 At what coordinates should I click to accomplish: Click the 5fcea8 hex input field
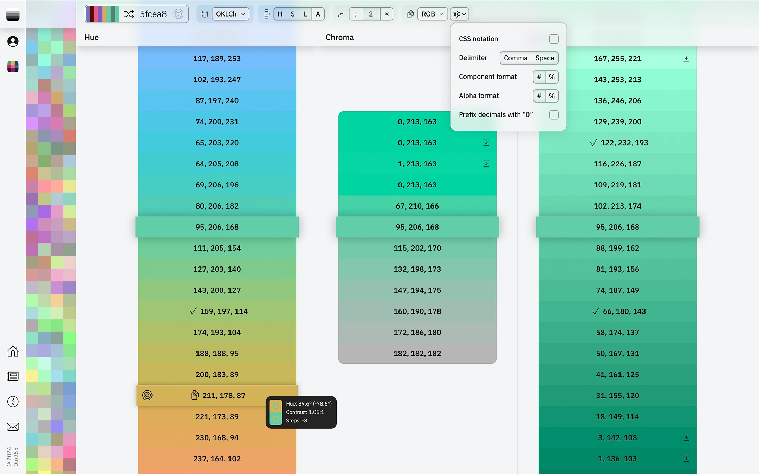(x=153, y=14)
